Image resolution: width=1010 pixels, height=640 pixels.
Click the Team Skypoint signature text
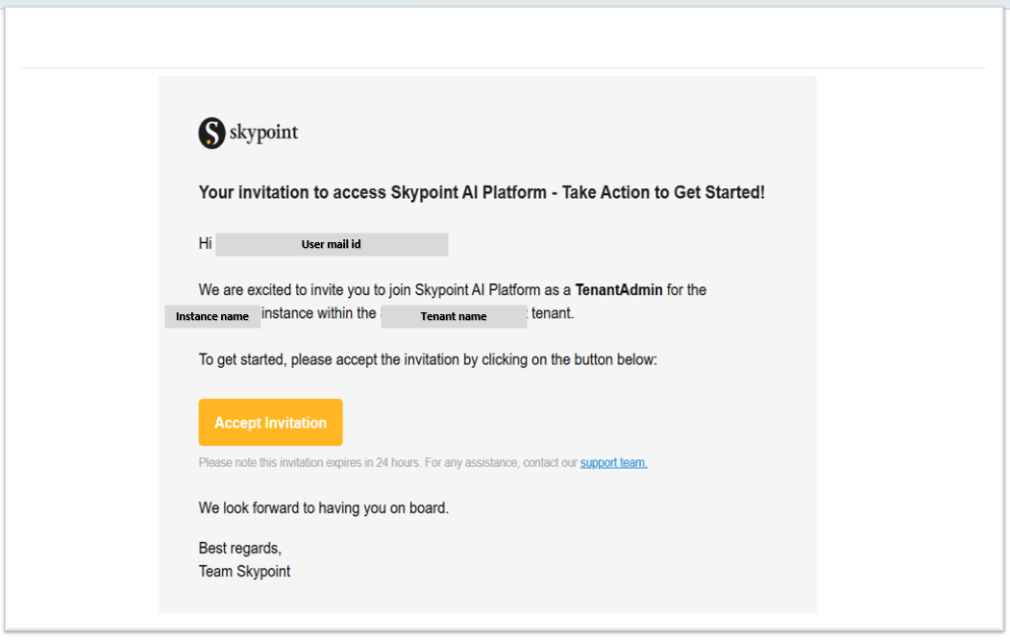(243, 571)
